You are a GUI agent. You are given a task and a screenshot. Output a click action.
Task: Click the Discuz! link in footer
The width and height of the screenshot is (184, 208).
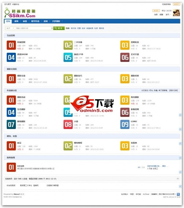pyautogui.click(x=17, y=194)
